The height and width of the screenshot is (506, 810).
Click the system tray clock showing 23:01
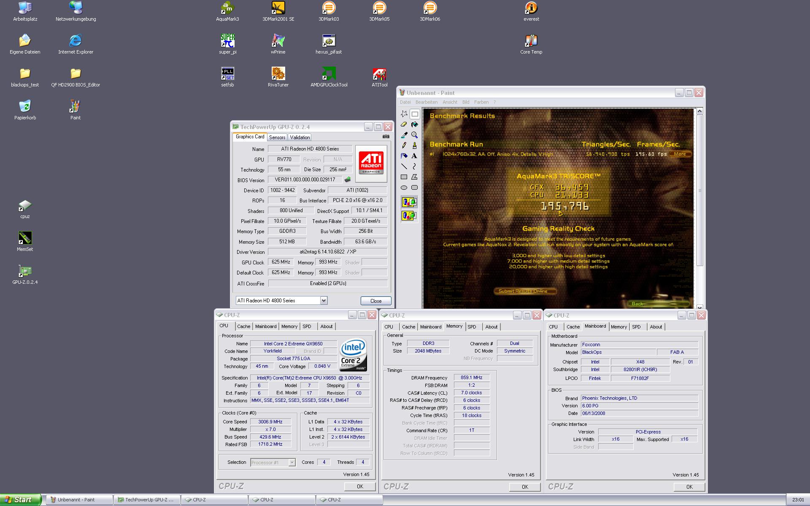click(798, 500)
